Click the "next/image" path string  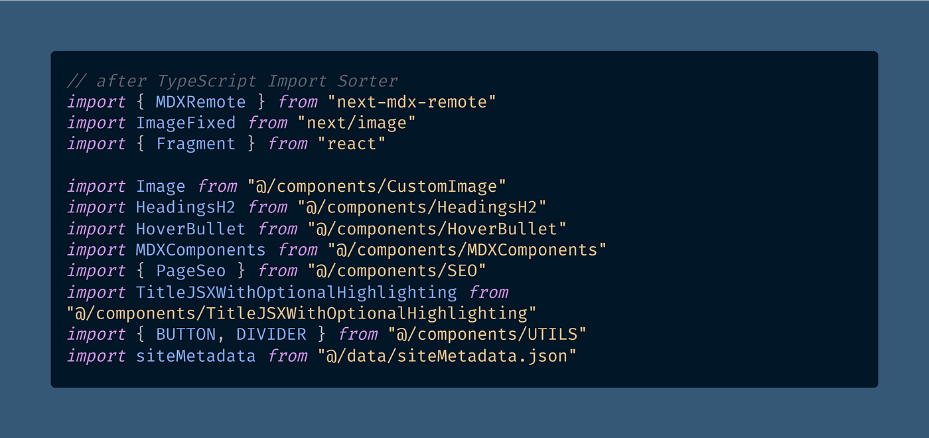tap(357, 123)
